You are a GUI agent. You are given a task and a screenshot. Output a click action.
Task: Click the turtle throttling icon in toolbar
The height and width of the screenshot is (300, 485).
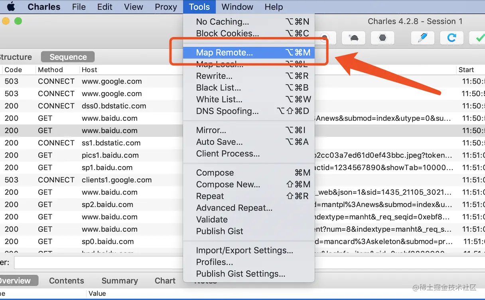tap(353, 38)
